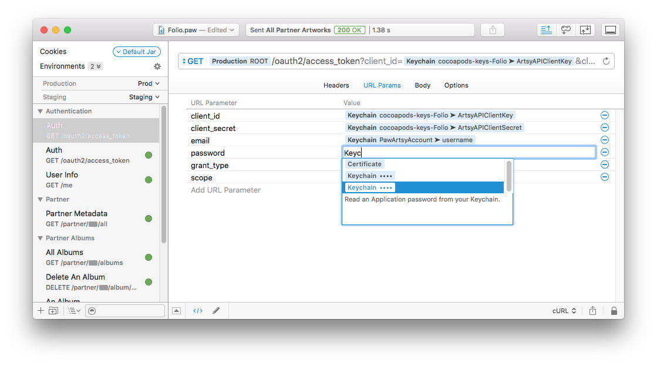The width and height of the screenshot is (657, 366).
Task: Click the Production ROOT token in URL
Action: click(x=240, y=61)
